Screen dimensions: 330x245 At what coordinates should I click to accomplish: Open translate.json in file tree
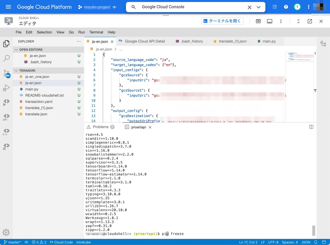pos(48,114)
